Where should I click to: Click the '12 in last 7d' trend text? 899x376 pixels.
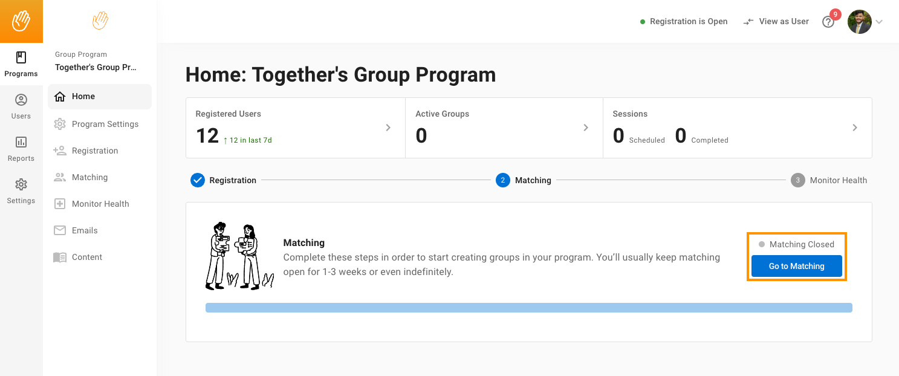tap(247, 140)
